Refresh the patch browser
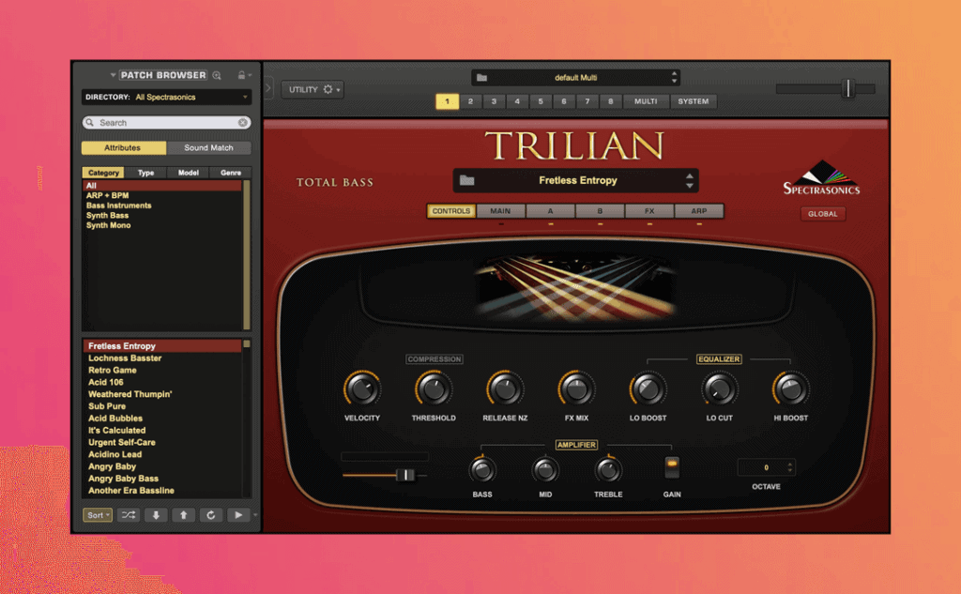 pyautogui.click(x=211, y=515)
